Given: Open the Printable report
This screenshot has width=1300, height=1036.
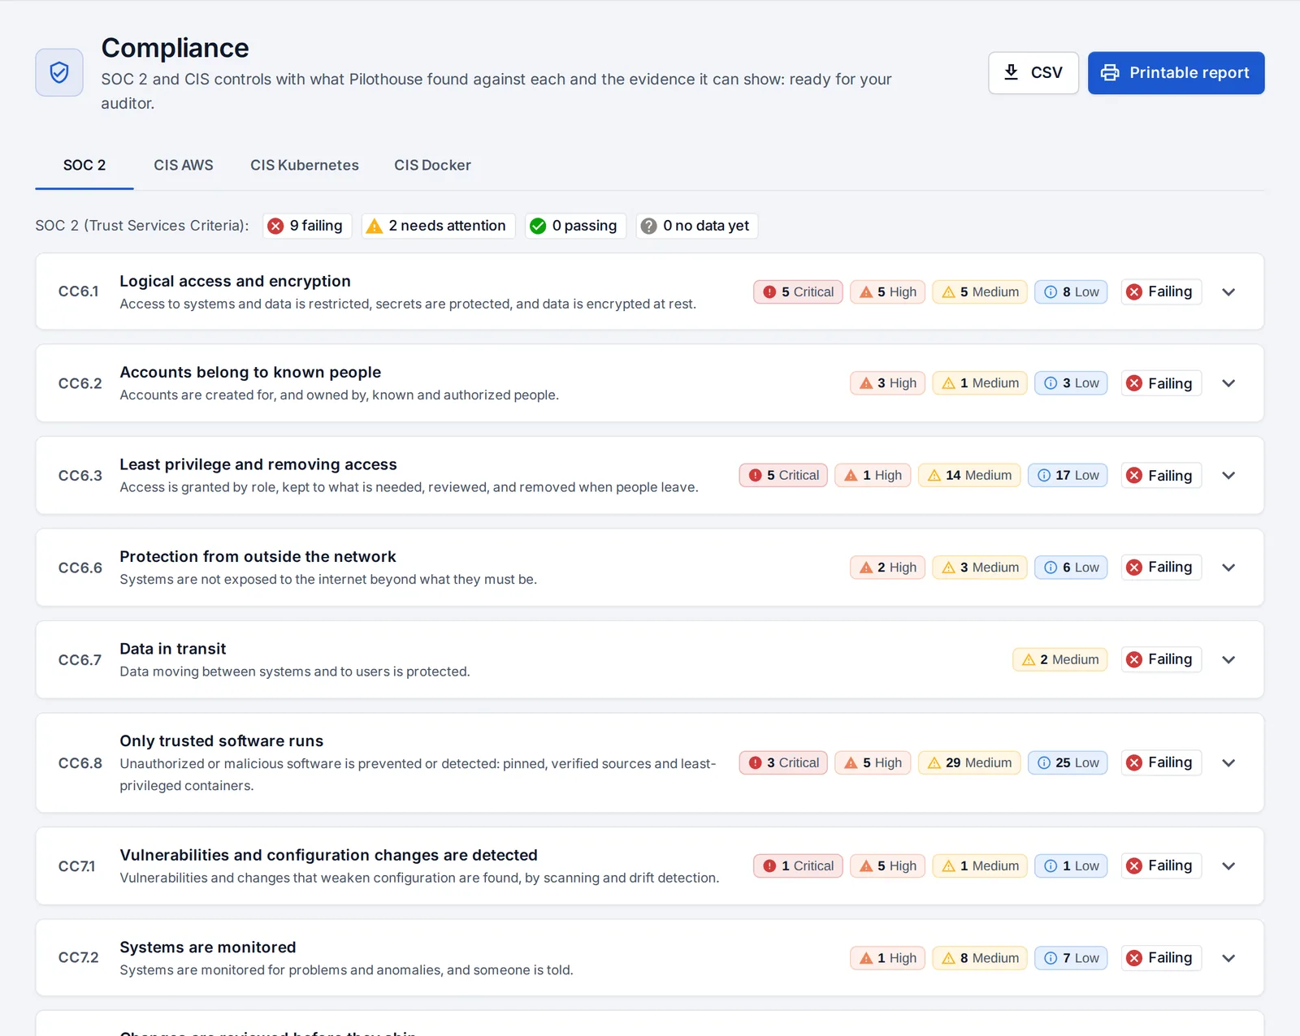Looking at the screenshot, I should pyautogui.click(x=1176, y=73).
